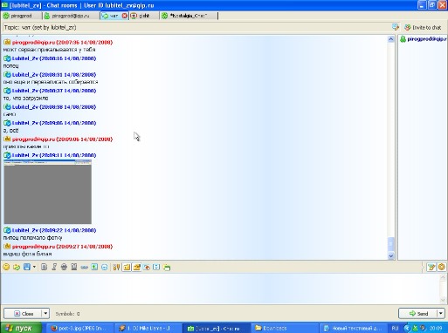Open the smiley emoticon picker
Screen dimensions: 448x333
(6, 267)
